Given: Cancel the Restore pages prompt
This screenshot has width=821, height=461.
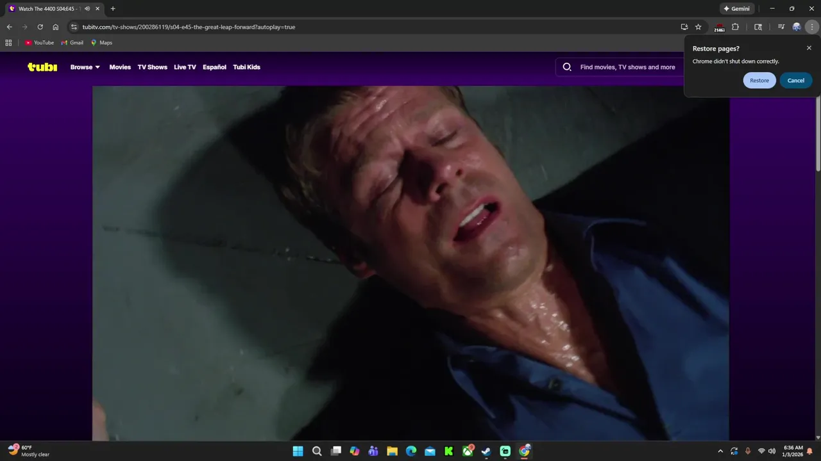Looking at the screenshot, I should point(796,81).
